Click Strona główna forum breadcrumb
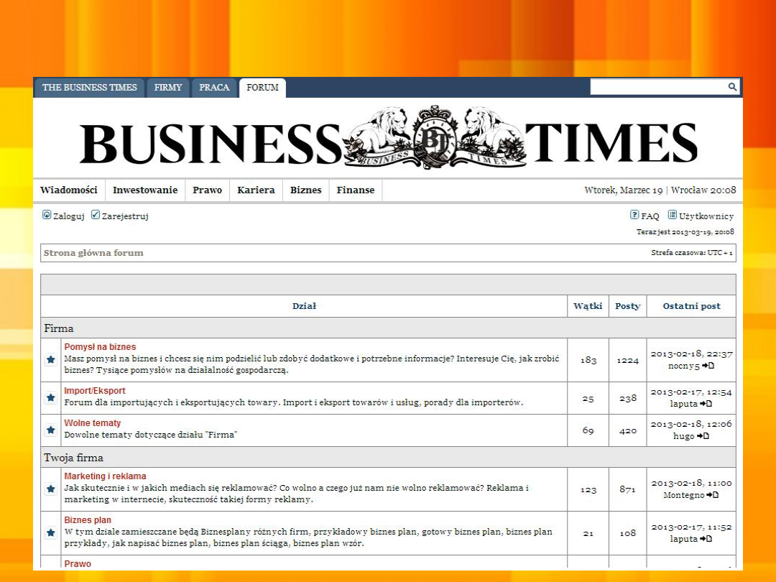 93,253
